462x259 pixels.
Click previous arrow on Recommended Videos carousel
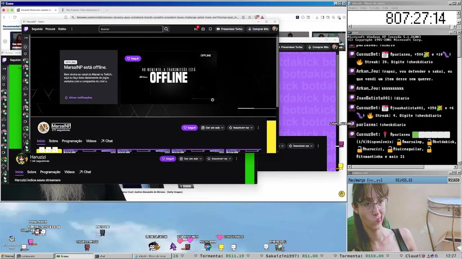(x=5, y=41)
